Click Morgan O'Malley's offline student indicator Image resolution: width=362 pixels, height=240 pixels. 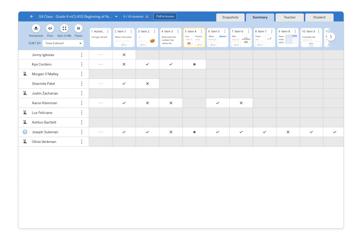pyautogui.click(x=25, y=74)
